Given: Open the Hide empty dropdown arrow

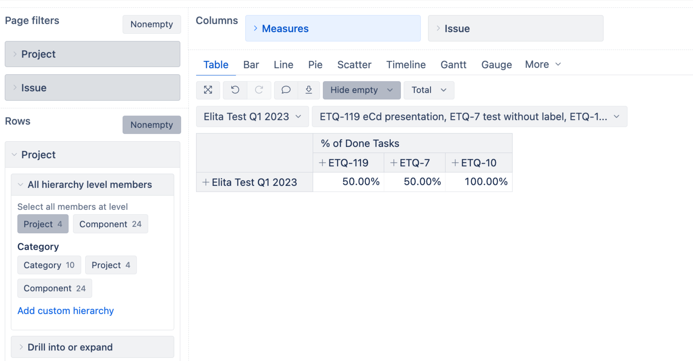Looking at the screenshot, I should (x=390, y=90).
